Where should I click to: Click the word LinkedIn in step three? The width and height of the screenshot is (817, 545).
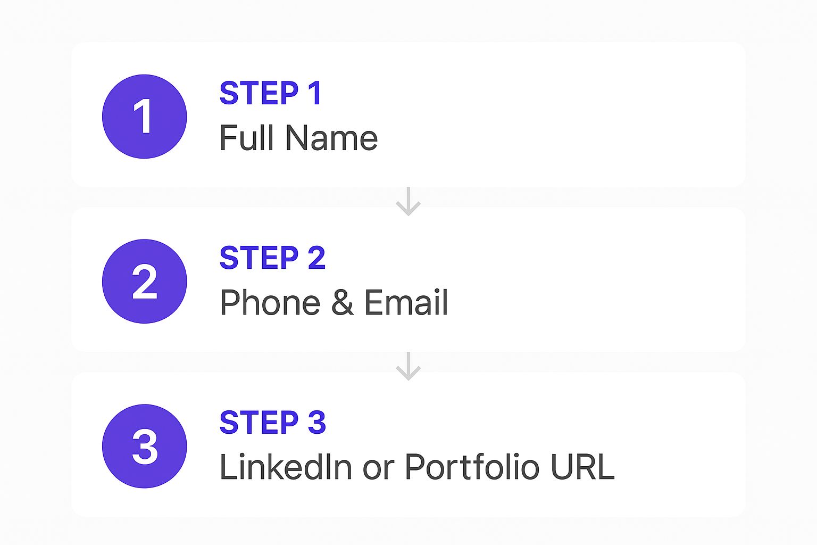286,467
